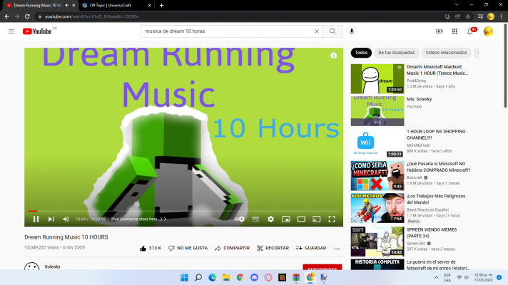This screenshot has height=285, width=508.
Task: Mute the video volume
Action: (66, 219)
